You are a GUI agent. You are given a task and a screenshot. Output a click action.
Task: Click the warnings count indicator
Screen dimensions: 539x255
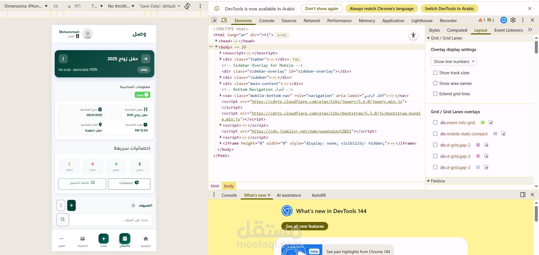[x=482, y=20]
